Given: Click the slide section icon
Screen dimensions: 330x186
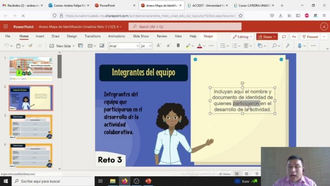Looking at the screenshot, I should tap(90, 46).
